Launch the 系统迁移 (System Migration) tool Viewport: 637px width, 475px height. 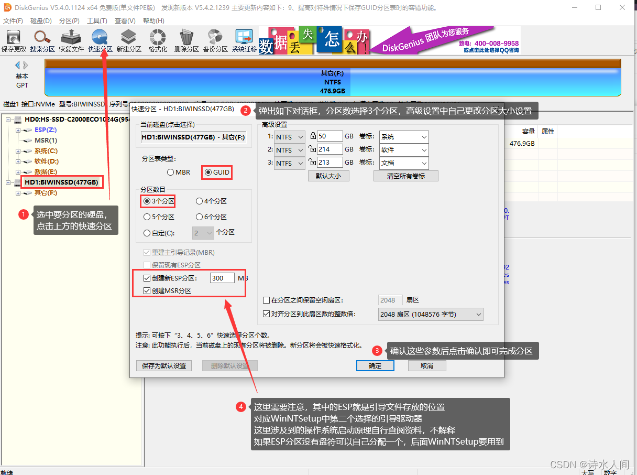click(244, 41)
